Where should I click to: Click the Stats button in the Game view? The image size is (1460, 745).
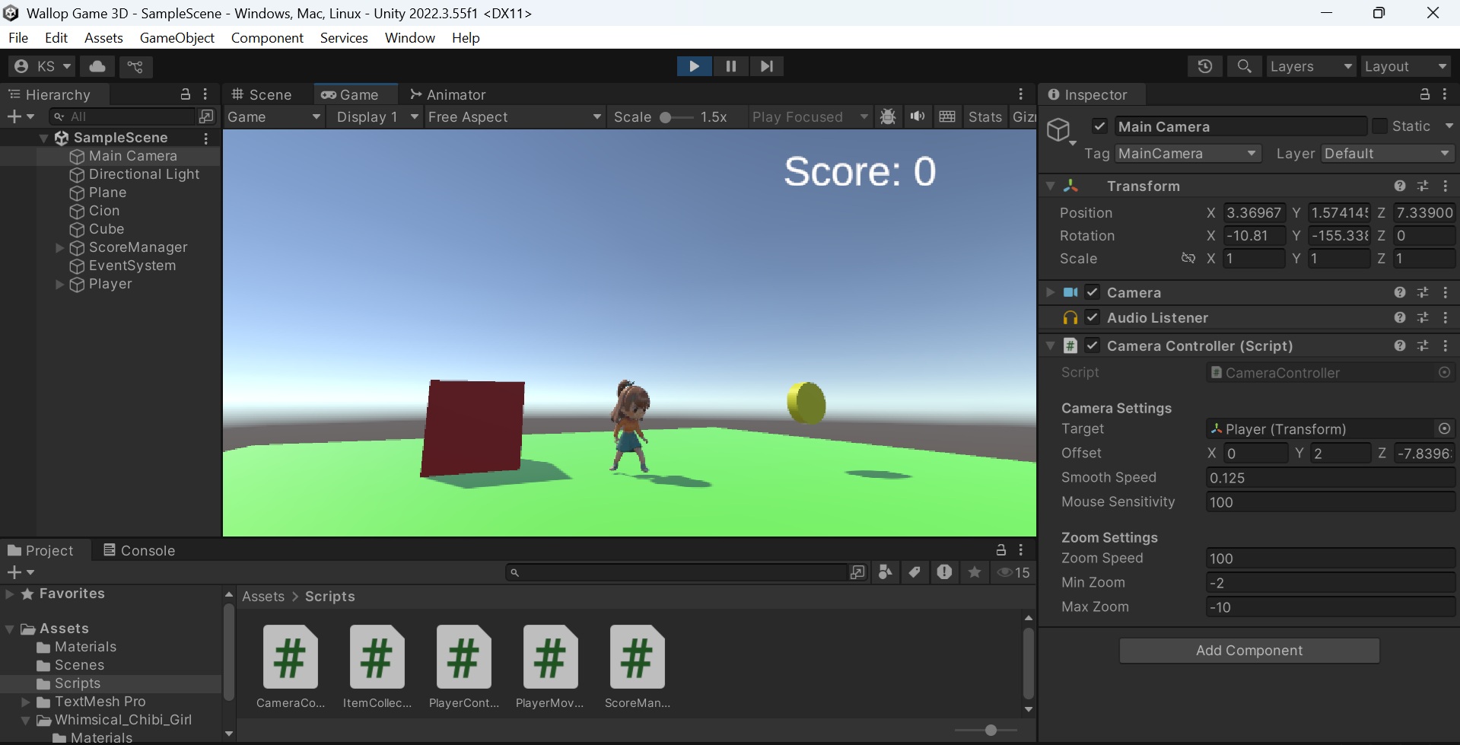click(984, 116)
